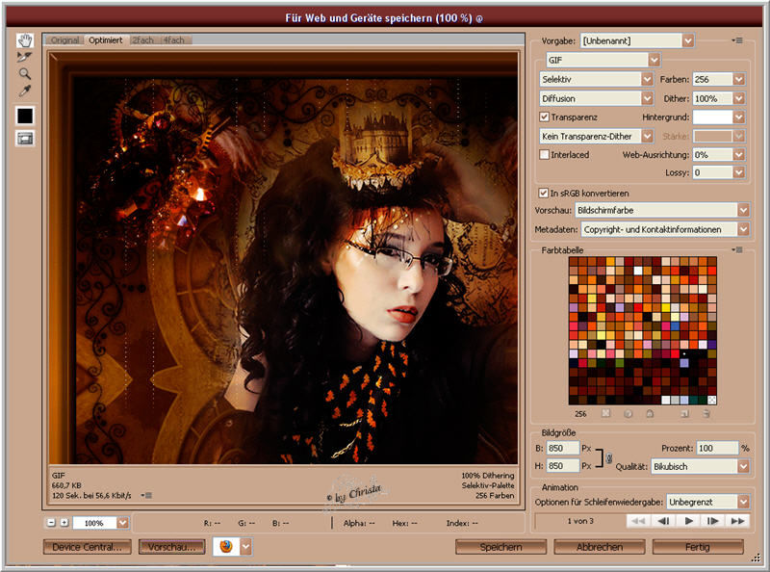This screenshot has width=770, height=572.
Task: Click the Prozent input field
Action: click(717, 448)
